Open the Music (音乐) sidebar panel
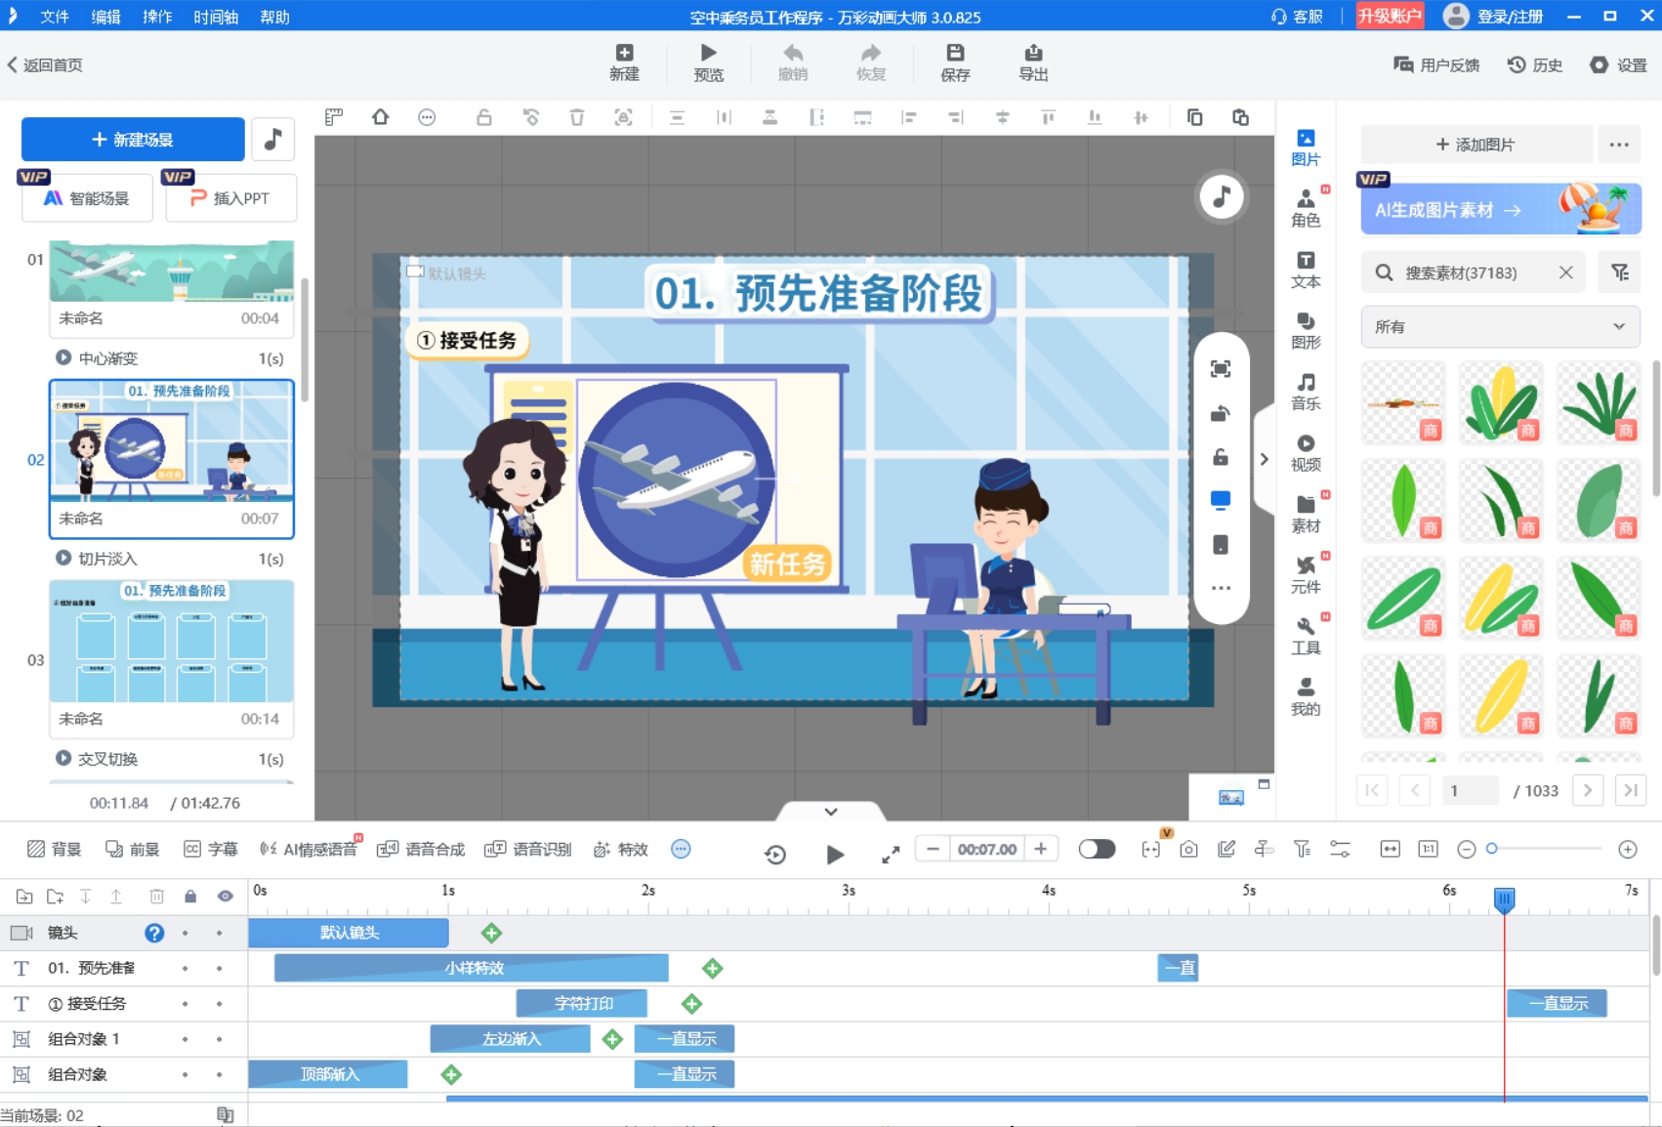 pos(1305,391)
